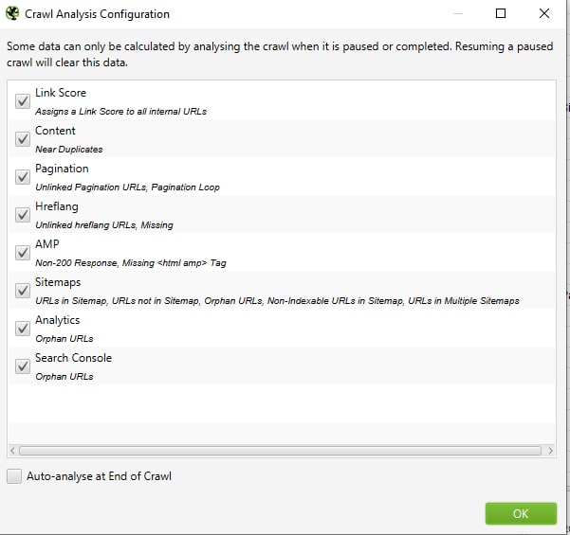Confirm settings with the green OK button
570x535 pixels.
tap(521, 513)
